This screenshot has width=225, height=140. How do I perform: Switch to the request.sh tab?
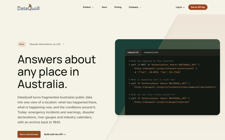click(133, 52)
